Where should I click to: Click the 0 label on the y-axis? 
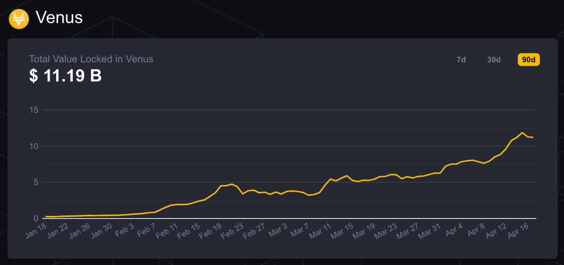coord(36,218)
